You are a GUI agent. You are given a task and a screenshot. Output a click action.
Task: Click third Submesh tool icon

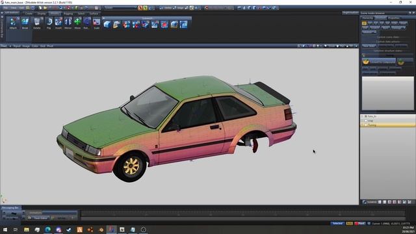tap(126, 25)
